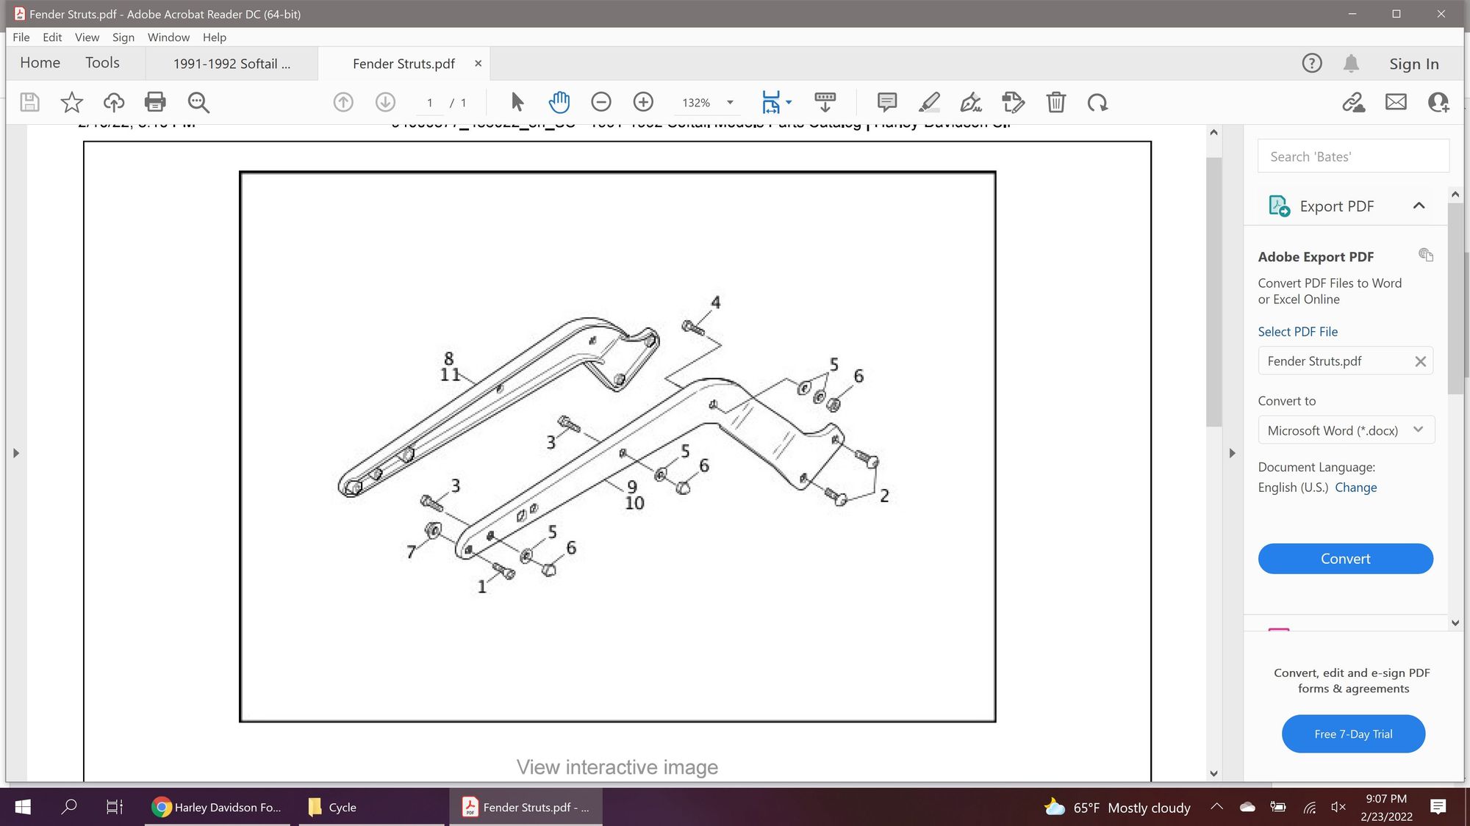
Task: Expand the left navigation pane
Action: pyautogui.click(x=15, y=453)
